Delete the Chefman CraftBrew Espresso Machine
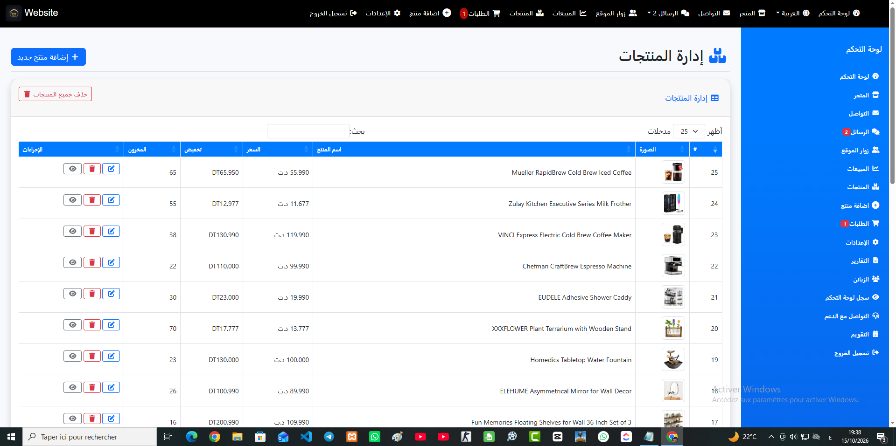This screenshot has height=446, width=896. [x=92, y=262]
